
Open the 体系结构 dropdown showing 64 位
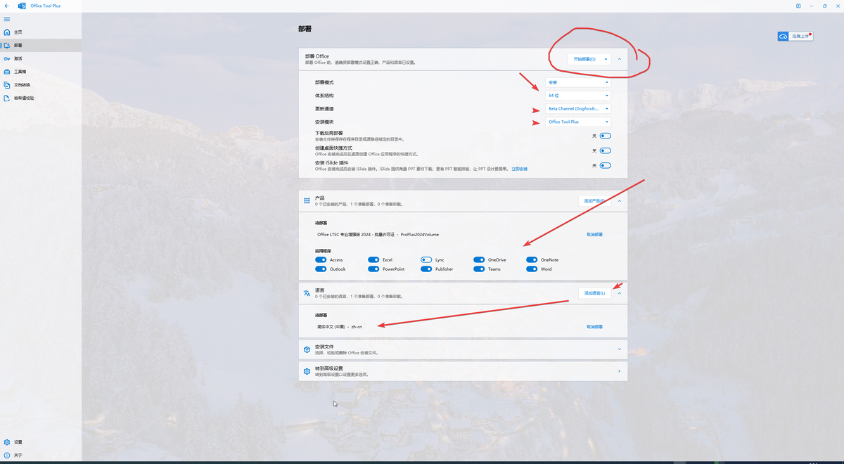(578, 96)
